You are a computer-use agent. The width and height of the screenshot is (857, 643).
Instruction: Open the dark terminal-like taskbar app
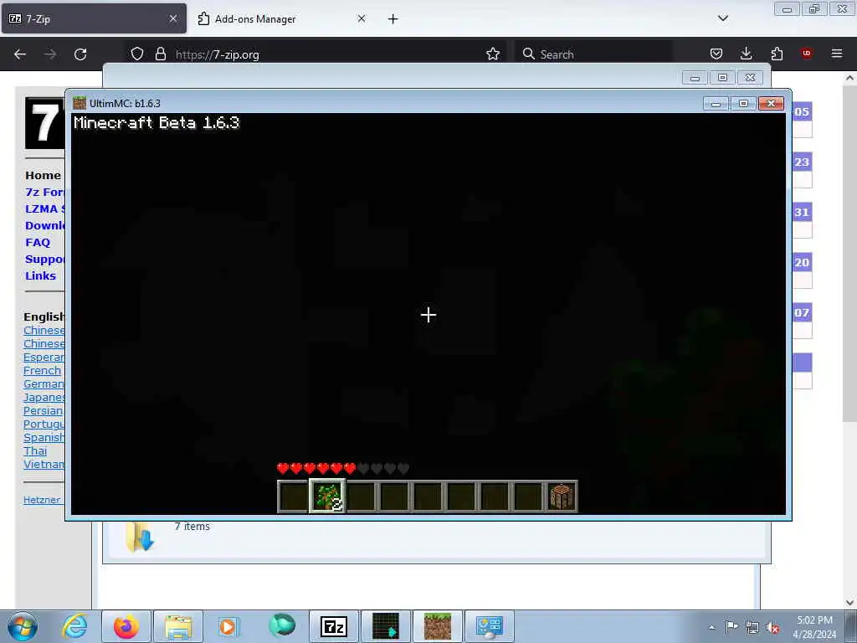[x=386, y=626]
